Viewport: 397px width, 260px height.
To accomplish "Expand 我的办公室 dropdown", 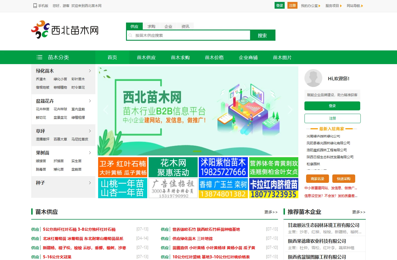I will point(311,6).
